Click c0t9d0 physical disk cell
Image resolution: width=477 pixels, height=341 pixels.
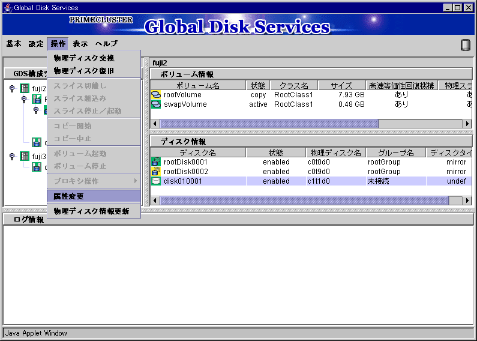319,172
